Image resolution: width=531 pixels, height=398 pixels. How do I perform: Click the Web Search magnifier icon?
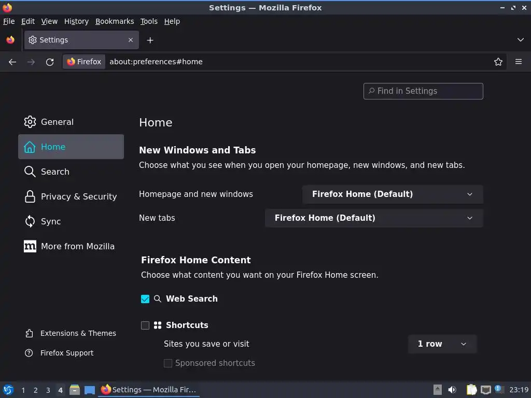tap(158, 298)
